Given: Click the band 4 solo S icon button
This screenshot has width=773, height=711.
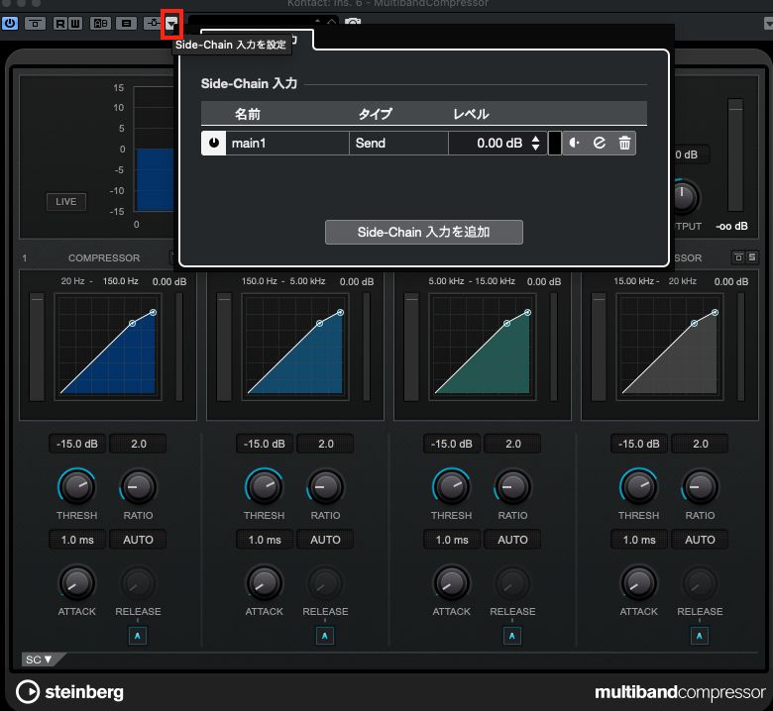Looking at the screenshot, I should 752,257.
